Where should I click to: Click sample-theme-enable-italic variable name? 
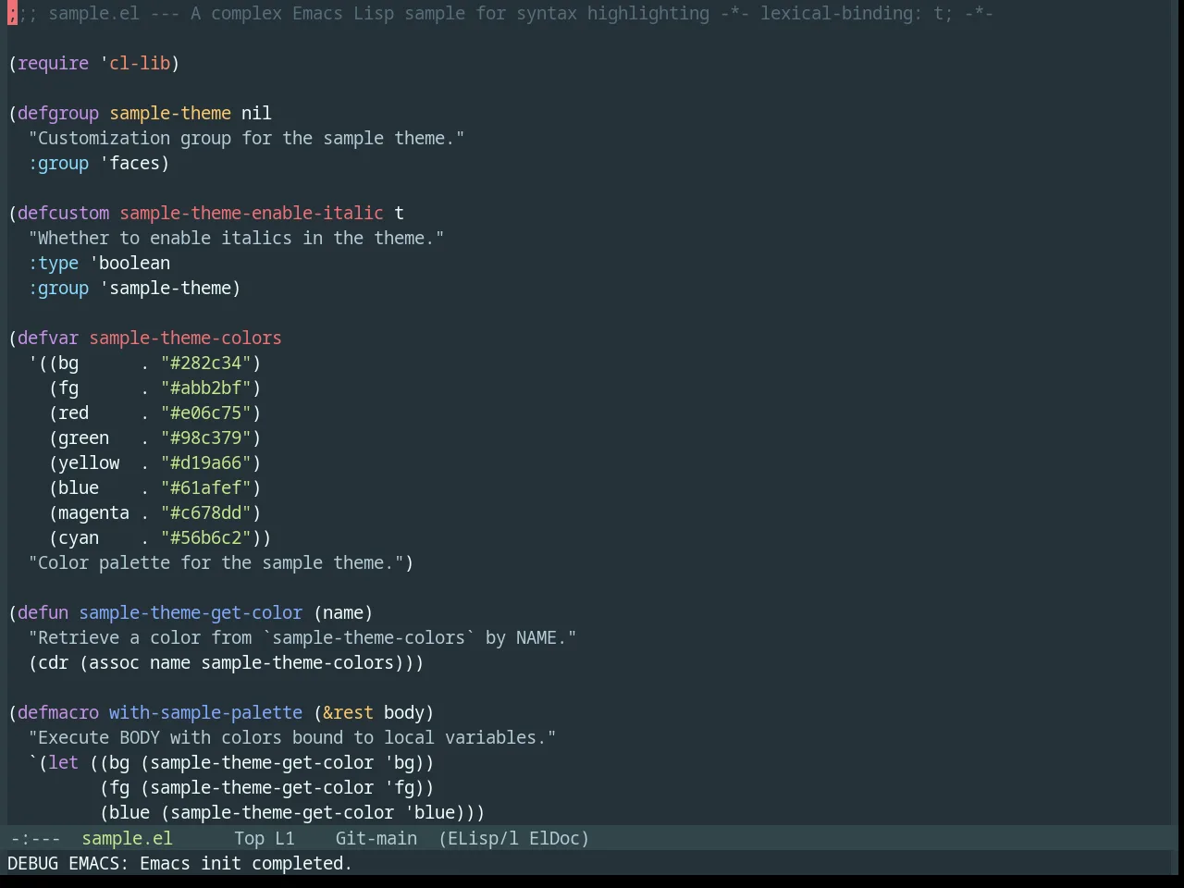(x=252, y=213)
